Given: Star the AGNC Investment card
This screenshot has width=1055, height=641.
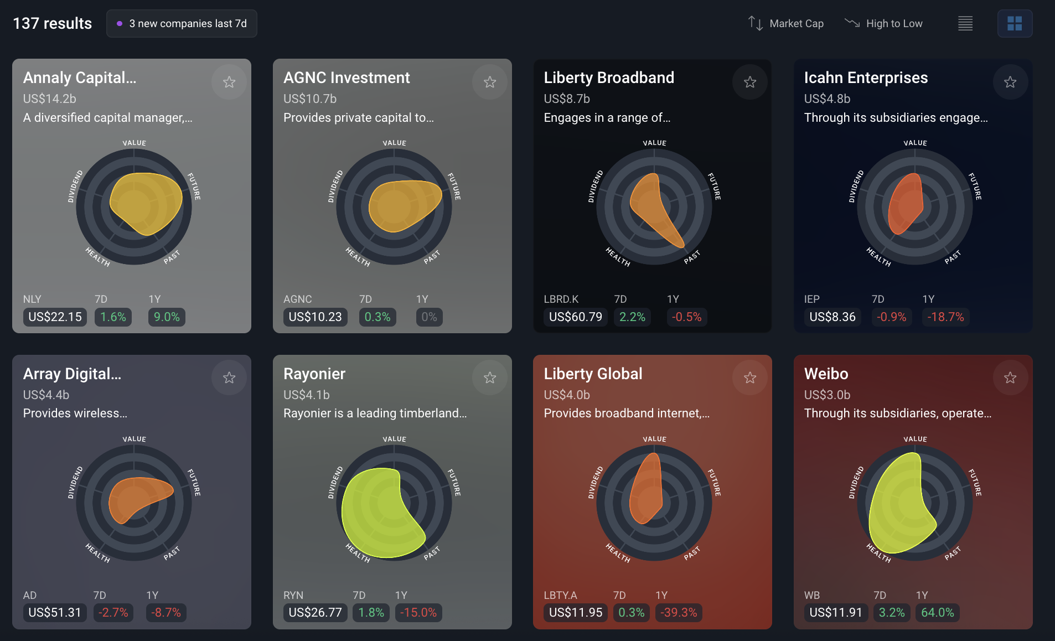Looking at the screenshot, I should point(490,82).
